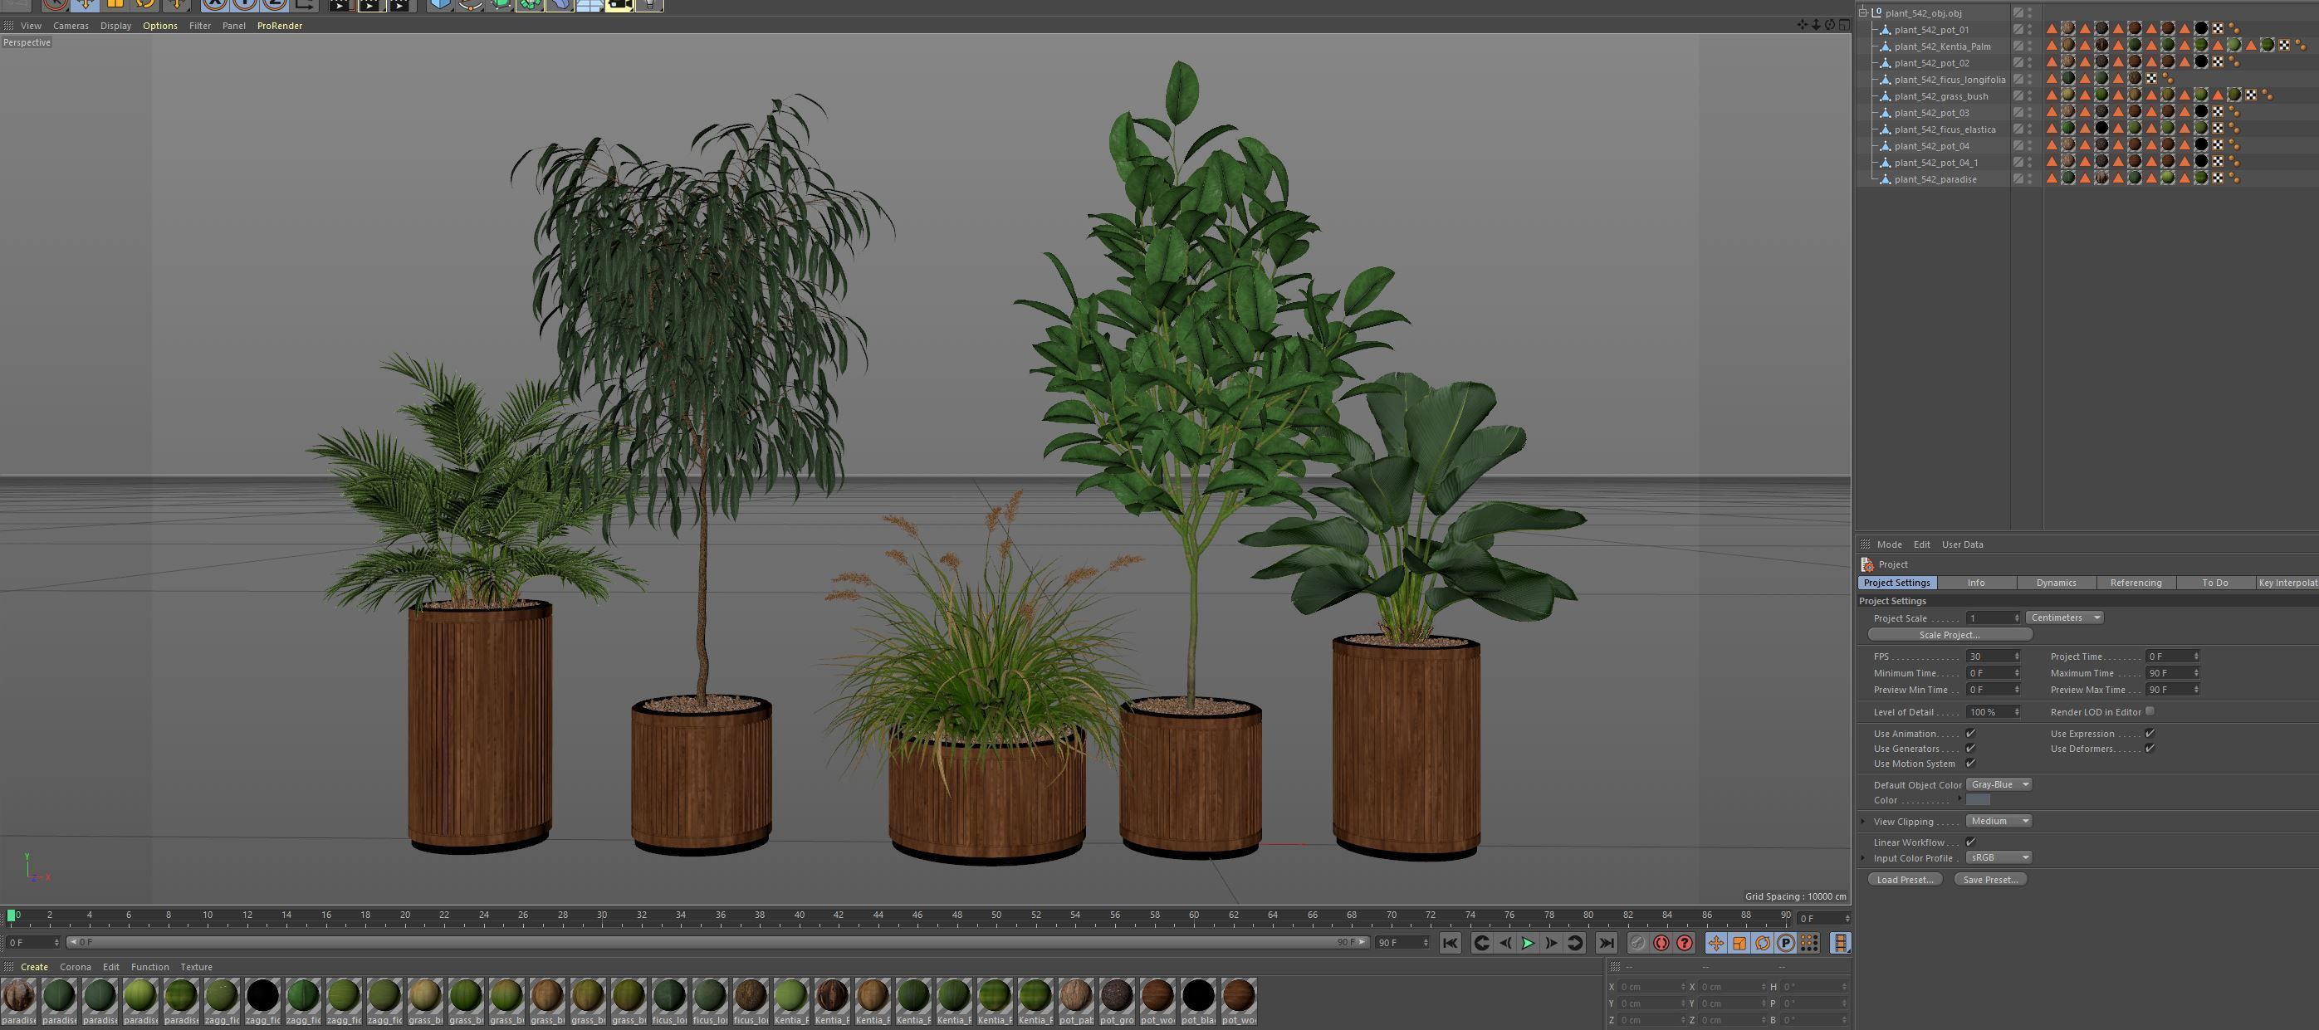
Task: Open User Data menu in attributes
Action: coord(1962,544)
